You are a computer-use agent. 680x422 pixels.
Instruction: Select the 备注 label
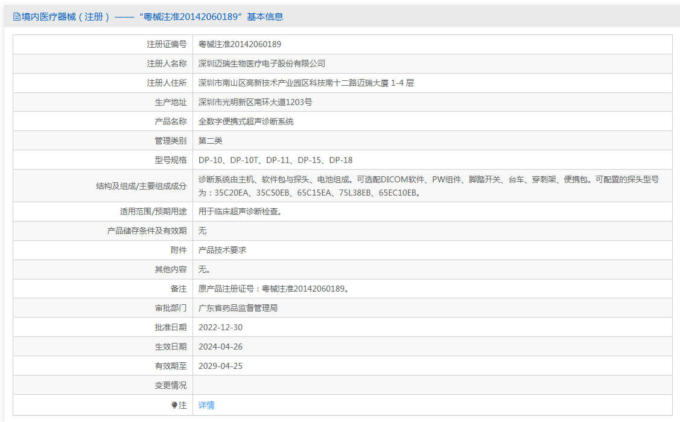point(179,289)
